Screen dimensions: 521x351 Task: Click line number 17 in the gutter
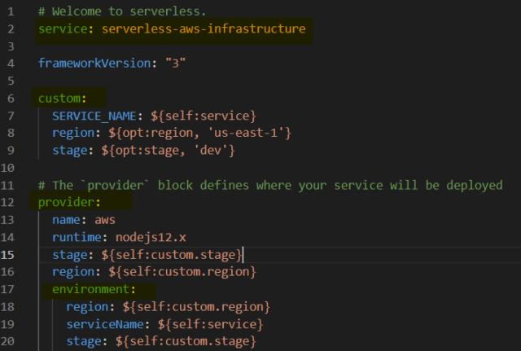[7, 289]
